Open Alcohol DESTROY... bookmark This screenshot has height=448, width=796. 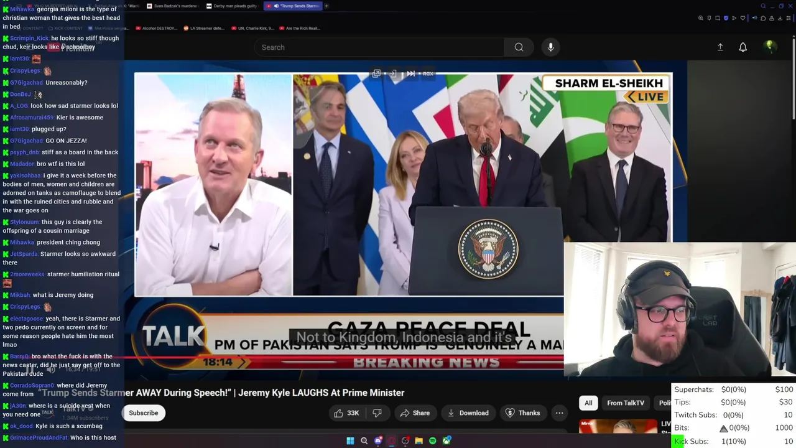[x=157, y=28]
